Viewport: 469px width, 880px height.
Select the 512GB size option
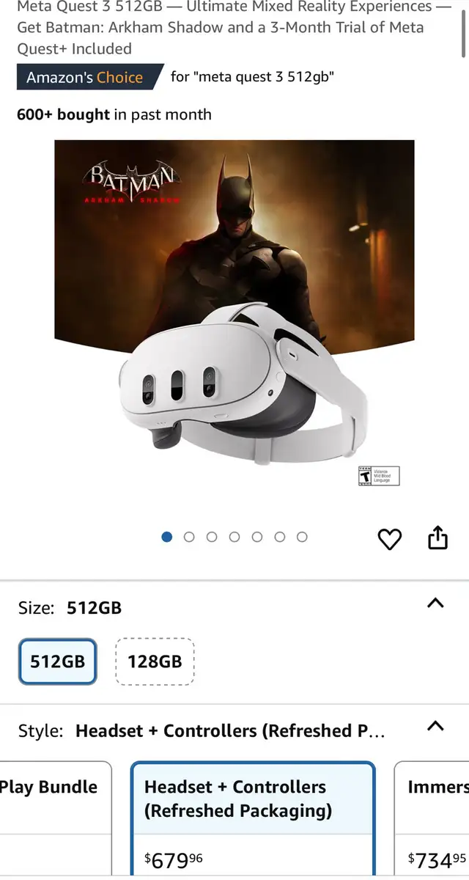[x=58, y=661]
